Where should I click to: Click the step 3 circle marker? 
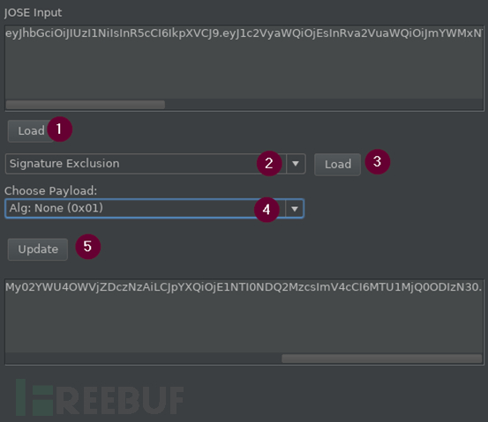tap(378, 161)
